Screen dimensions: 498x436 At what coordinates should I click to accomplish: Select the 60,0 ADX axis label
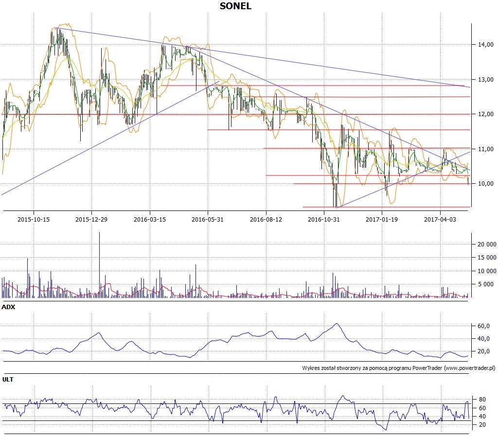[483, 326]
